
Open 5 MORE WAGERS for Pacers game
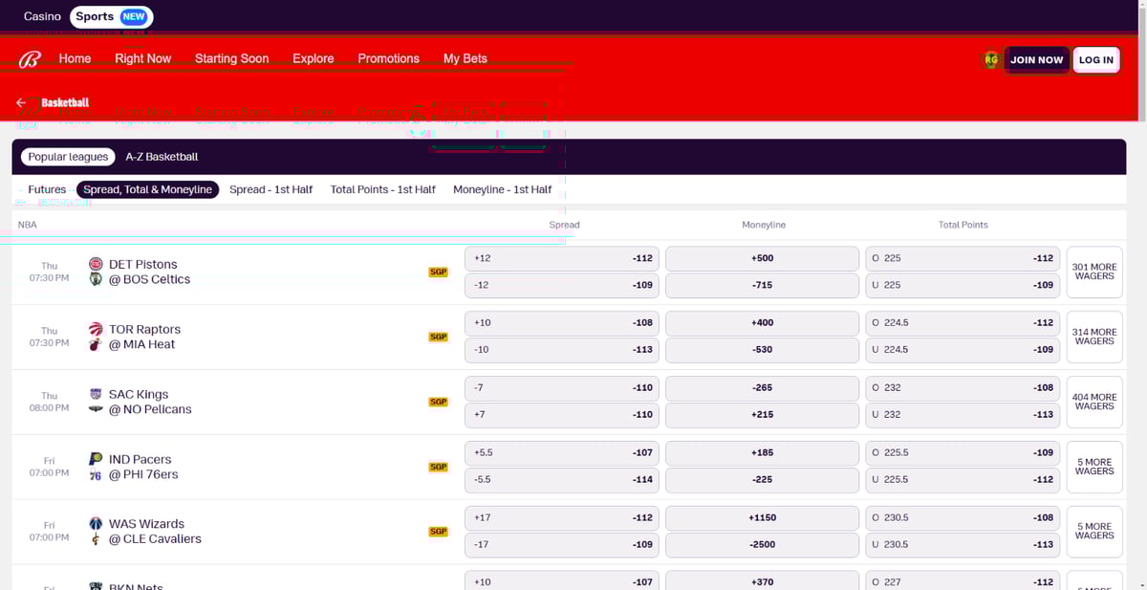click(1094, 467)
